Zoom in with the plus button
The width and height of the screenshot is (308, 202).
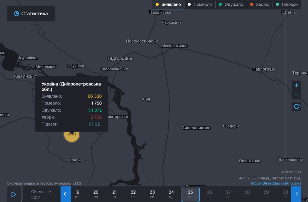click(x=296, y=85)
